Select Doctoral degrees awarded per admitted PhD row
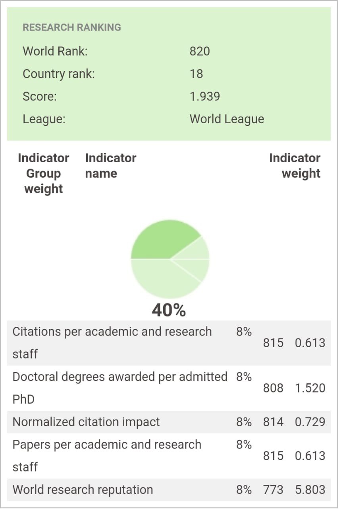 click(x=169, y=388)
